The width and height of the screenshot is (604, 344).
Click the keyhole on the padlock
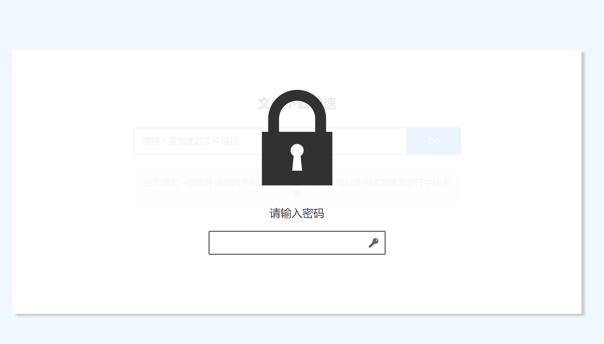(297, 157)
